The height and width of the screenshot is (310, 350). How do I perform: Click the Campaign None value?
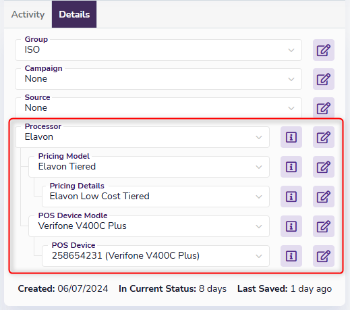(x=36, y=78)
